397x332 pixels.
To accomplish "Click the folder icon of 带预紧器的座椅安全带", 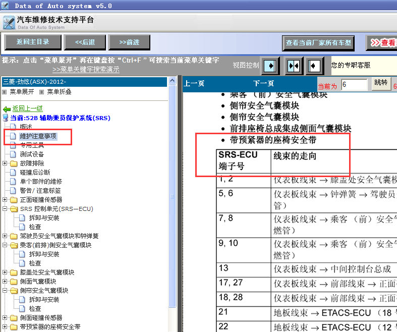I will point(14,327).
